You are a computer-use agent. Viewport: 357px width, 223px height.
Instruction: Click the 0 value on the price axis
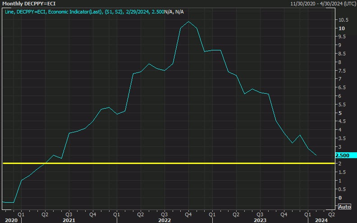[x=340, y=198]
